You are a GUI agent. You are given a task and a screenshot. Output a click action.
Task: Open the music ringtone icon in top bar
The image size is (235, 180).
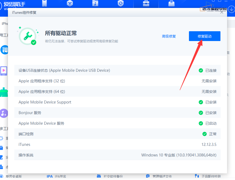click(95, 3)
